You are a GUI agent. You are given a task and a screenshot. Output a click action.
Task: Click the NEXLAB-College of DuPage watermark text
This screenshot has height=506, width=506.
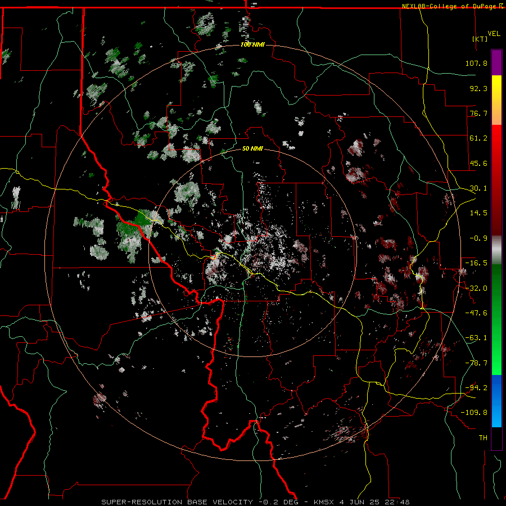tap(452, 6)
